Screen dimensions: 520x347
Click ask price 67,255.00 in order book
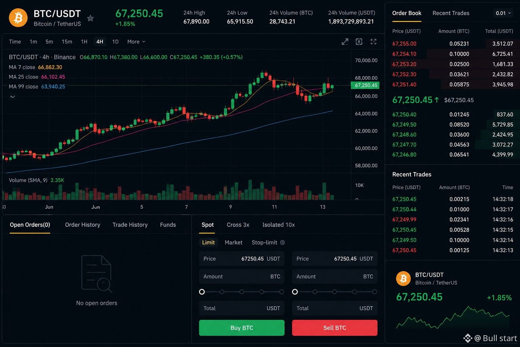[404, 44]
